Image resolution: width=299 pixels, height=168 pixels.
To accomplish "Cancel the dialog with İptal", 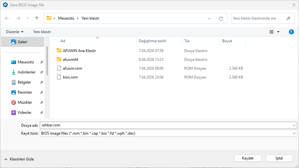I will coord(279,158).
